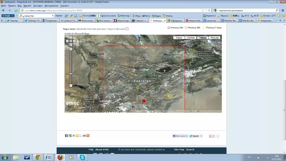
Task: Share page via Facebook icon below map
Action: (66, 136)
